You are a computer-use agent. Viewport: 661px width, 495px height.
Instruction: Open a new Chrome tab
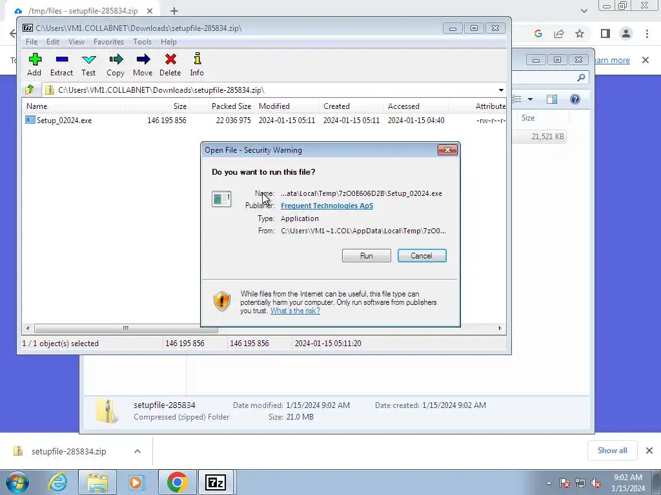(174, 12)
